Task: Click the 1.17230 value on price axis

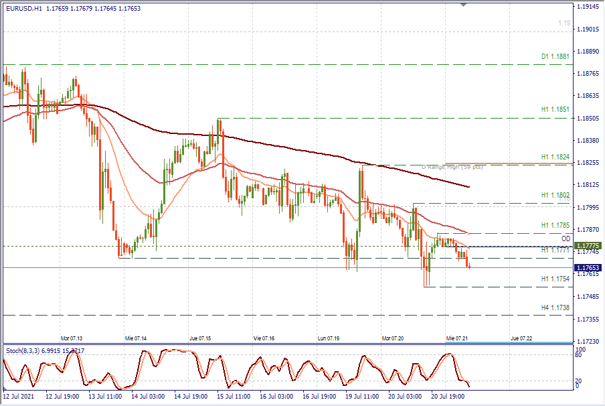Action: tap(588, 342)
